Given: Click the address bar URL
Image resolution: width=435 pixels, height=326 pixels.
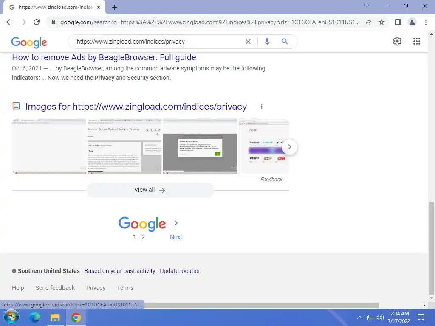Looking at the screenshot, I should point(210,22).
